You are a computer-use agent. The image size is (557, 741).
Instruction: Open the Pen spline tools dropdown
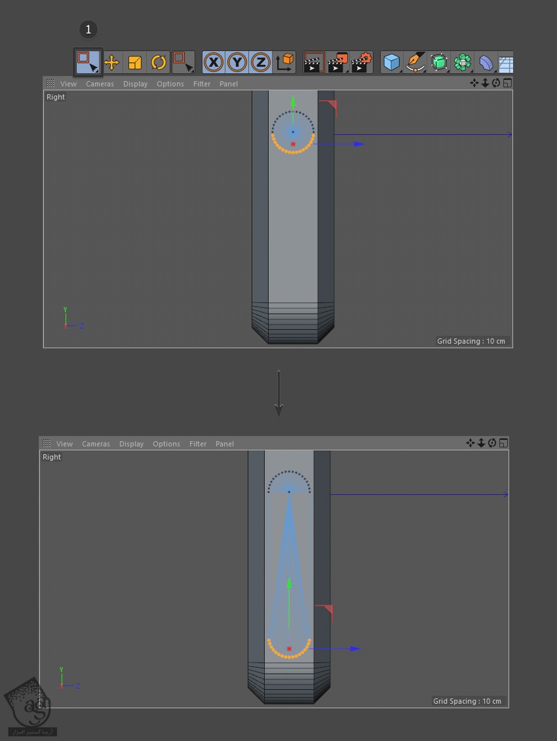415,63
